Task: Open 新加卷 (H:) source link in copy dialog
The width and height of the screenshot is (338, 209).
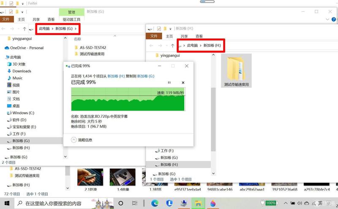Action: click(116, 76)
